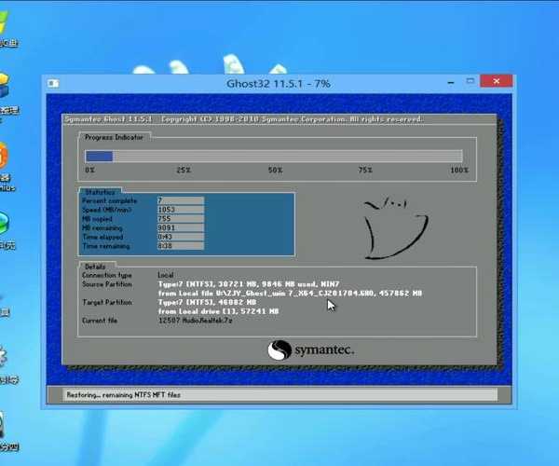Click the MB remaining value 9091
The image size is (559, 466).
181,227
